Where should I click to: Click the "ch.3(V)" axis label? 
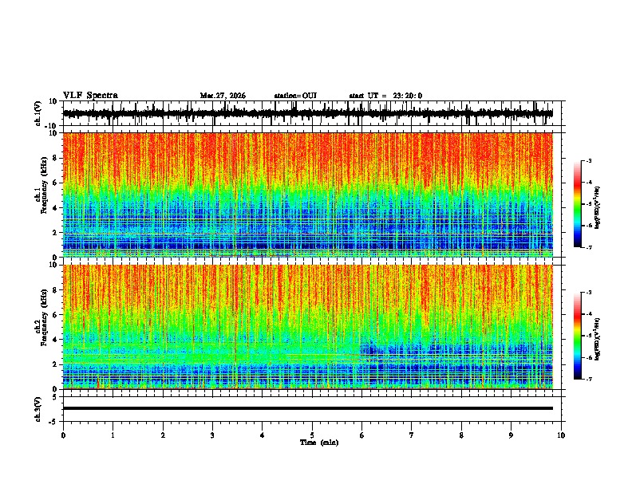tap(38, 409)
